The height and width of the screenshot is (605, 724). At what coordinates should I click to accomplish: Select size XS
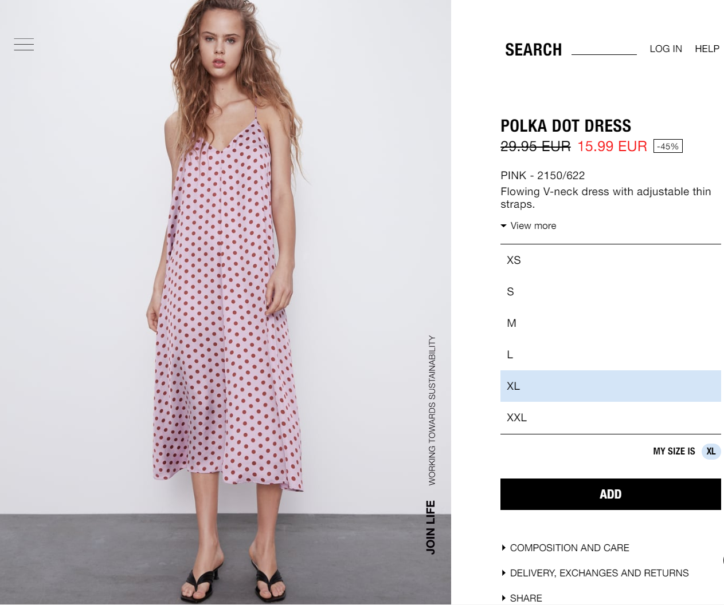click(610, 260)
